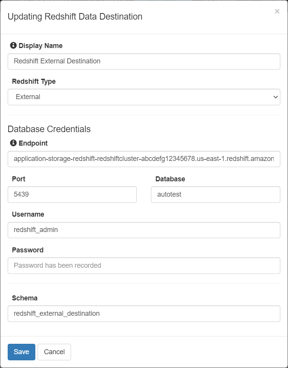Close the Updating Redshift Data Destination dialog
288x368 pixels.
pyautogui.click(x=277, y=12)
